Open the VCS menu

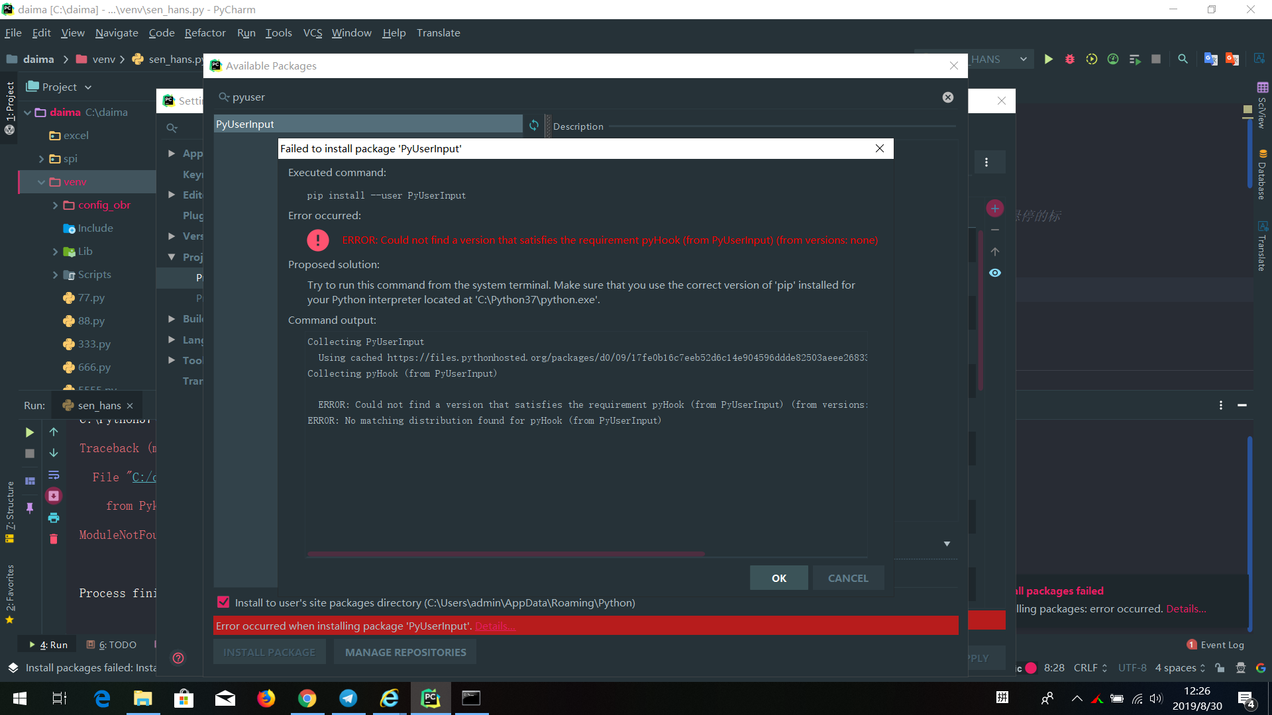(x=313, y=33)
